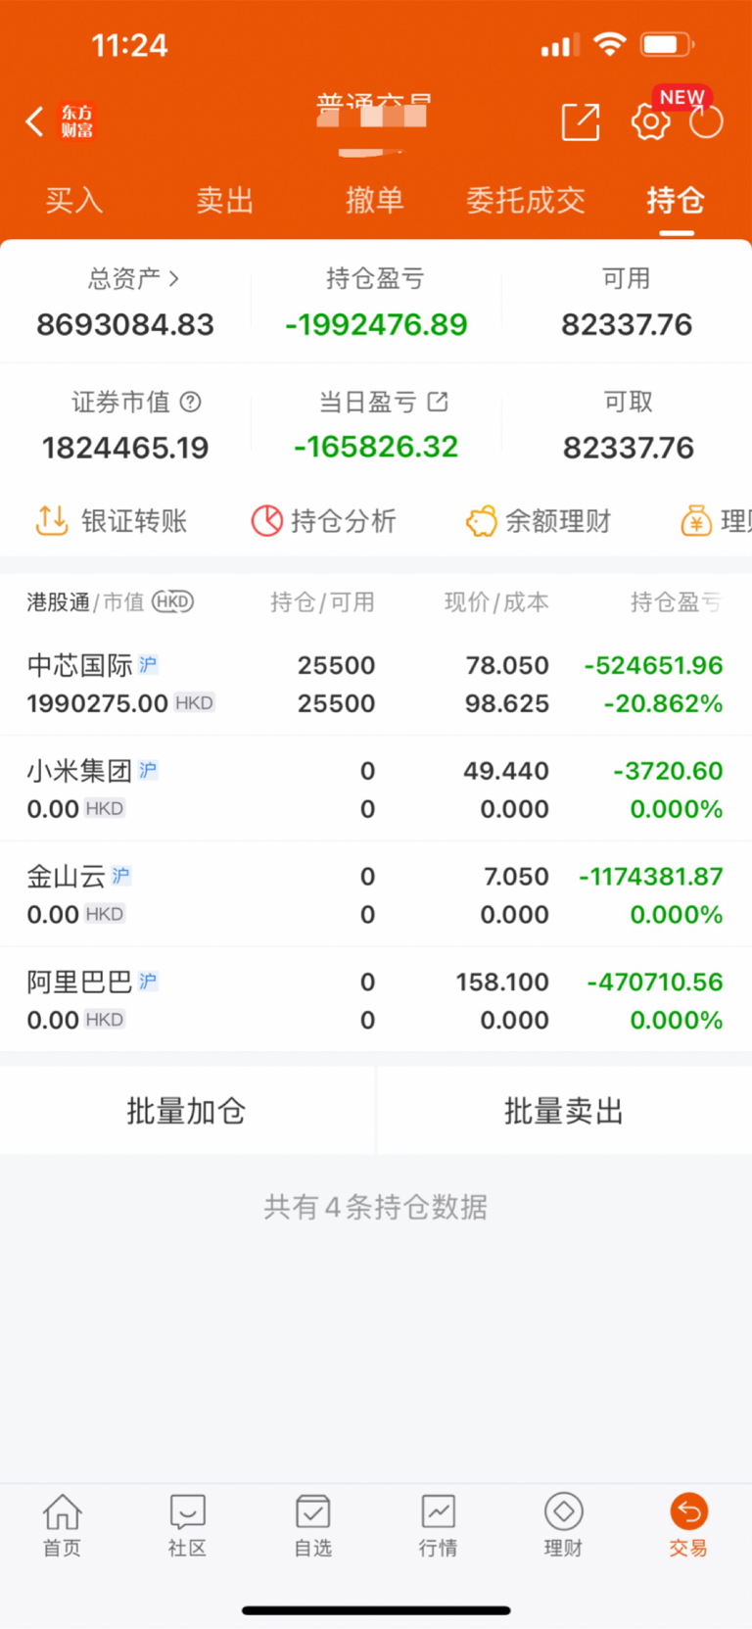Viewport: 752px width, 1629px height.
Task: Tap the Wi-Fi status bar icon
Action: (x=610, y=44)
